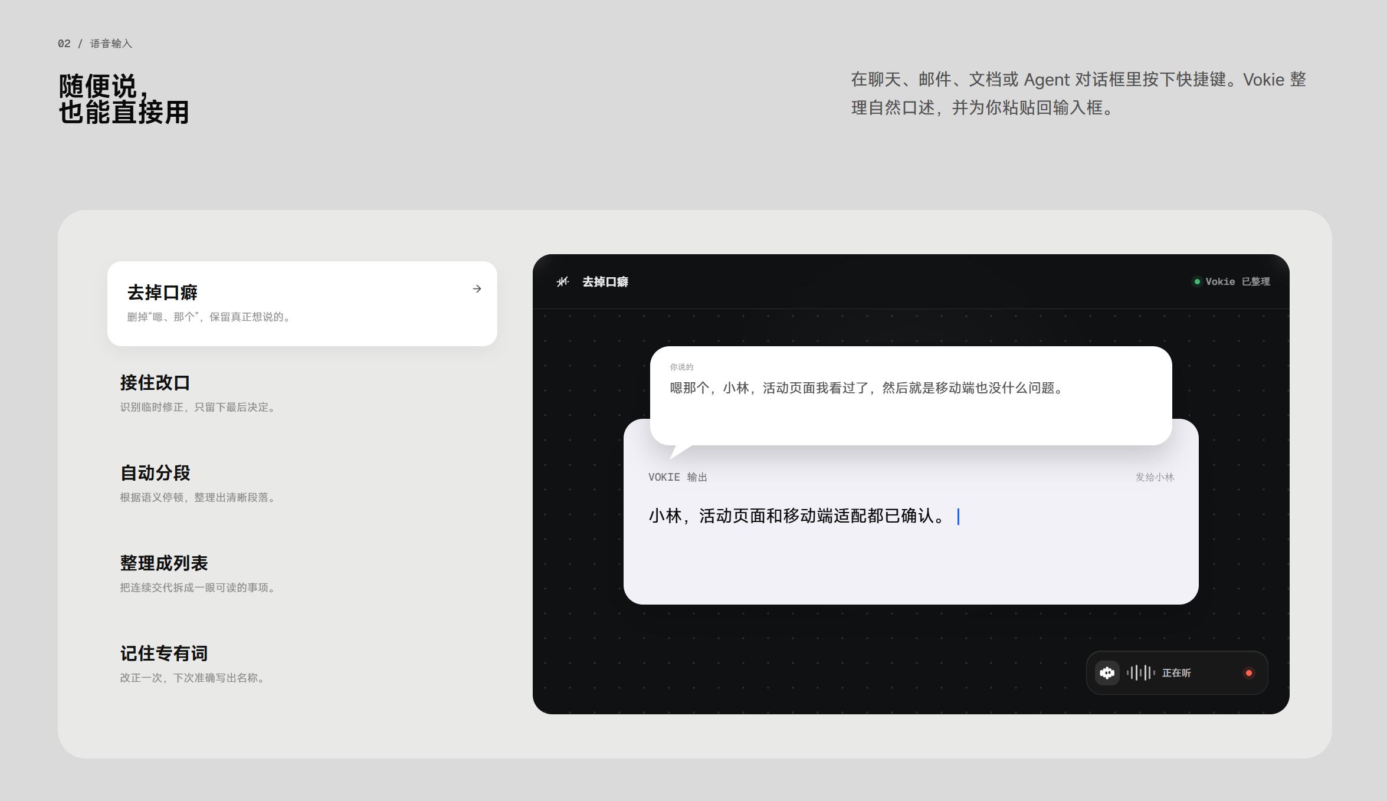Click the Vokie app icon in listening pill

(x=1107, y=673)
